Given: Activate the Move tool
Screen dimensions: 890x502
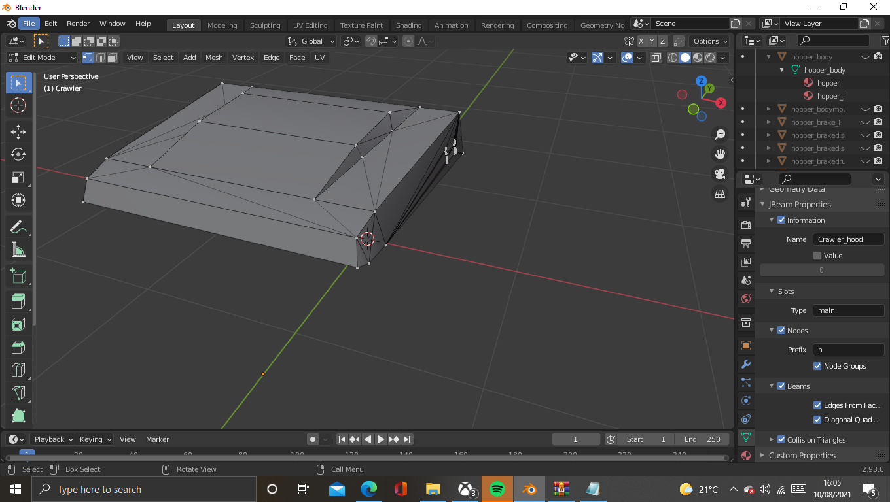Looking at the screenshot, I should point(18,131).
